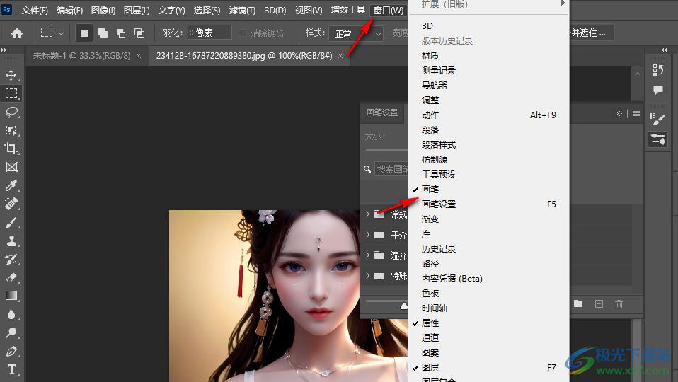Select the Eyedropper tool
The height and width of the screenshot is (382, 678).
11,185
